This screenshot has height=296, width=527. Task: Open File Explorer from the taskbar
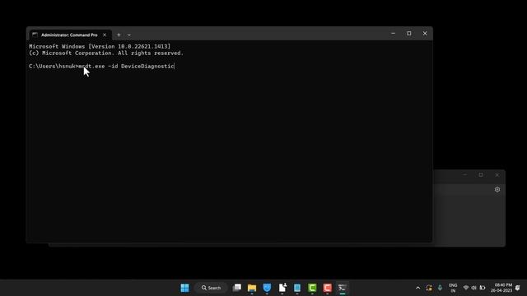click(x=252, y=288)
